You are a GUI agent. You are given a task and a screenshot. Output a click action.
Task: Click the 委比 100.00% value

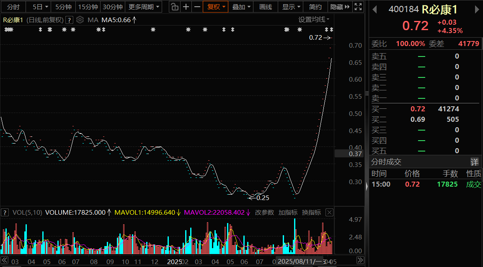410,44
